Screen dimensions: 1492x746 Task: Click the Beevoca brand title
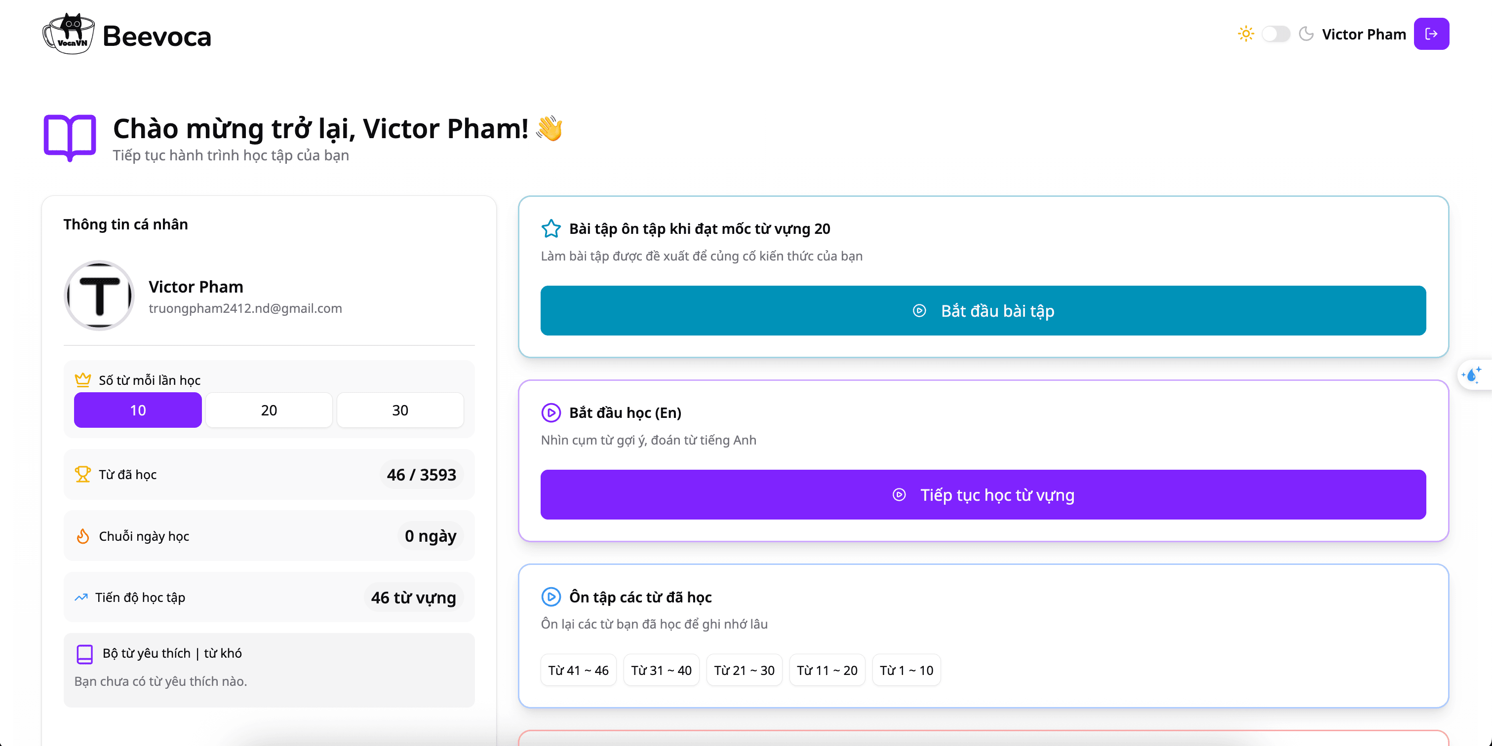click(x=157, y=36)
